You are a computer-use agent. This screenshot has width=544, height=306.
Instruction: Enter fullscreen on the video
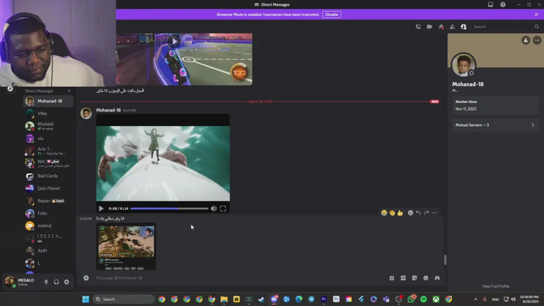click(223, 209)
